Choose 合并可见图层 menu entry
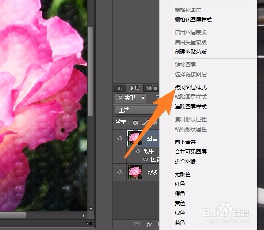 click(x=191, y=152)
